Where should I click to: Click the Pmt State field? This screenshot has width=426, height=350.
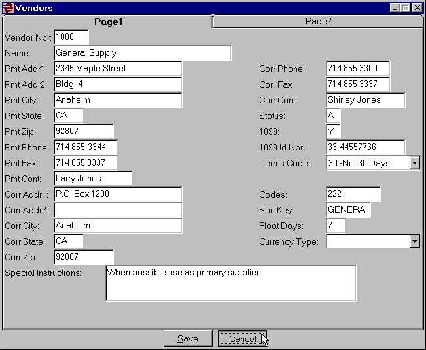pos(69,116)
